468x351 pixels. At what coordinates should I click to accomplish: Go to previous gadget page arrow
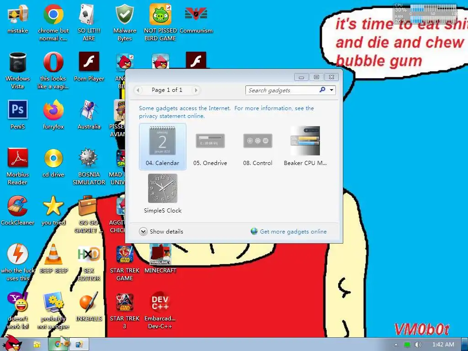(138, 90)
